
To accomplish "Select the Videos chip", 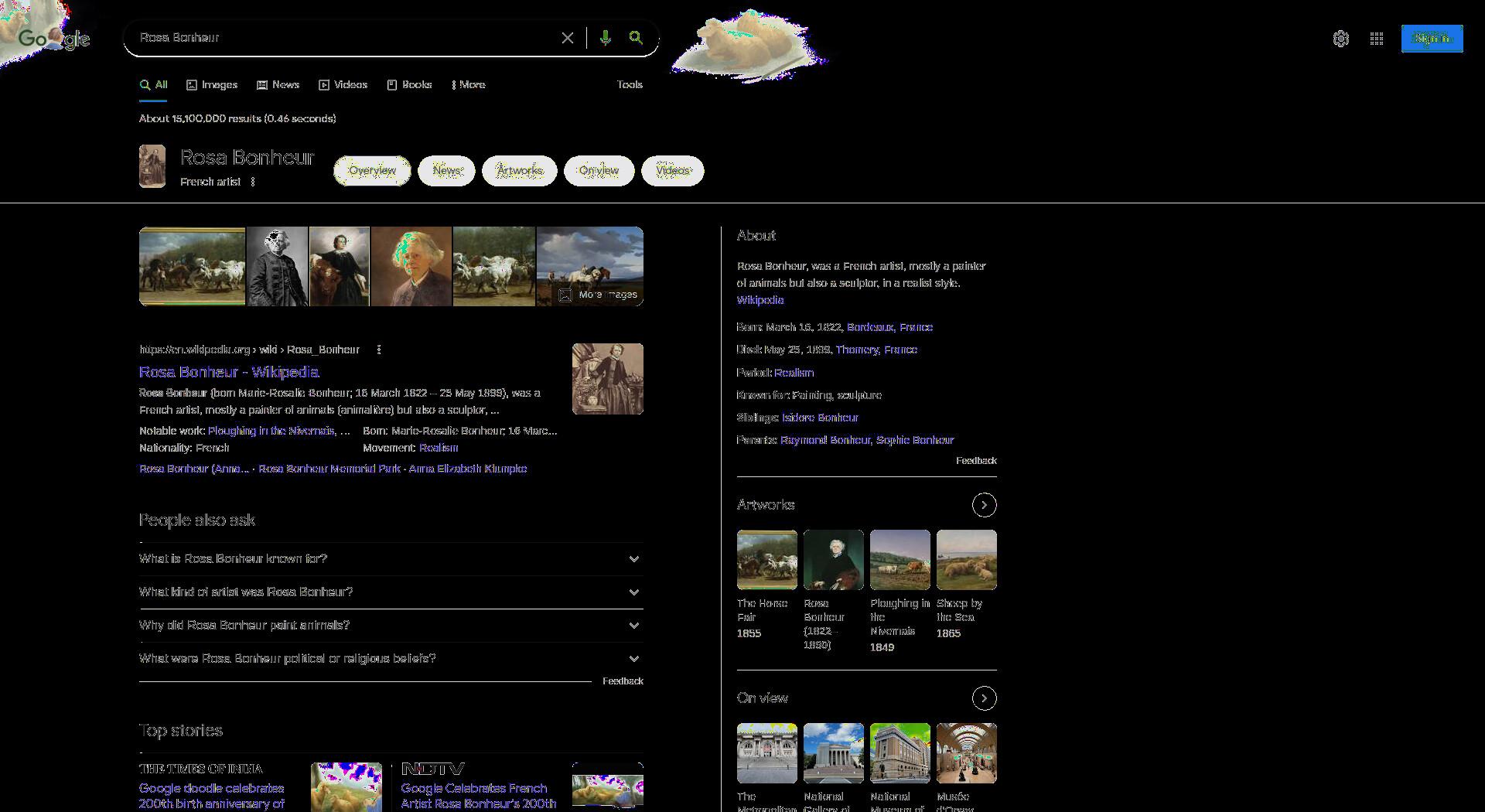I will click(x=673, y=171).
